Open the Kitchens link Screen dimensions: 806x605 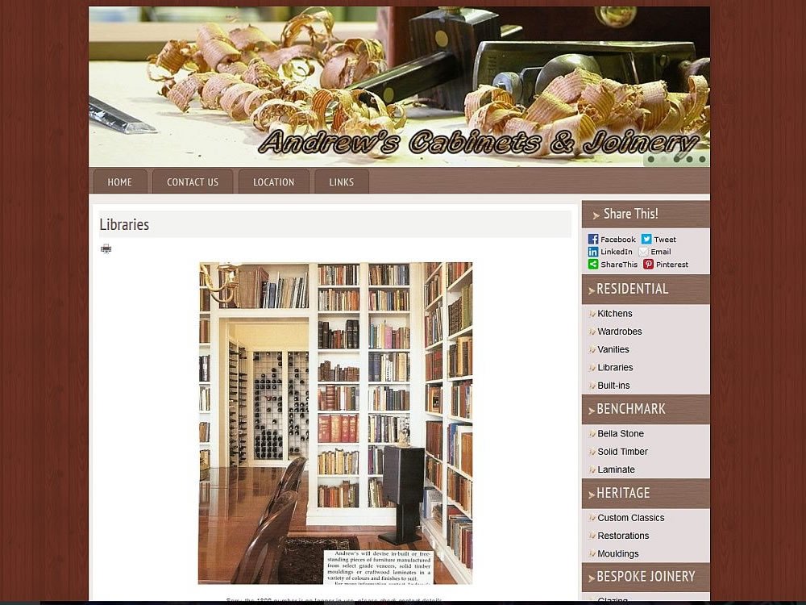point(614,314)
